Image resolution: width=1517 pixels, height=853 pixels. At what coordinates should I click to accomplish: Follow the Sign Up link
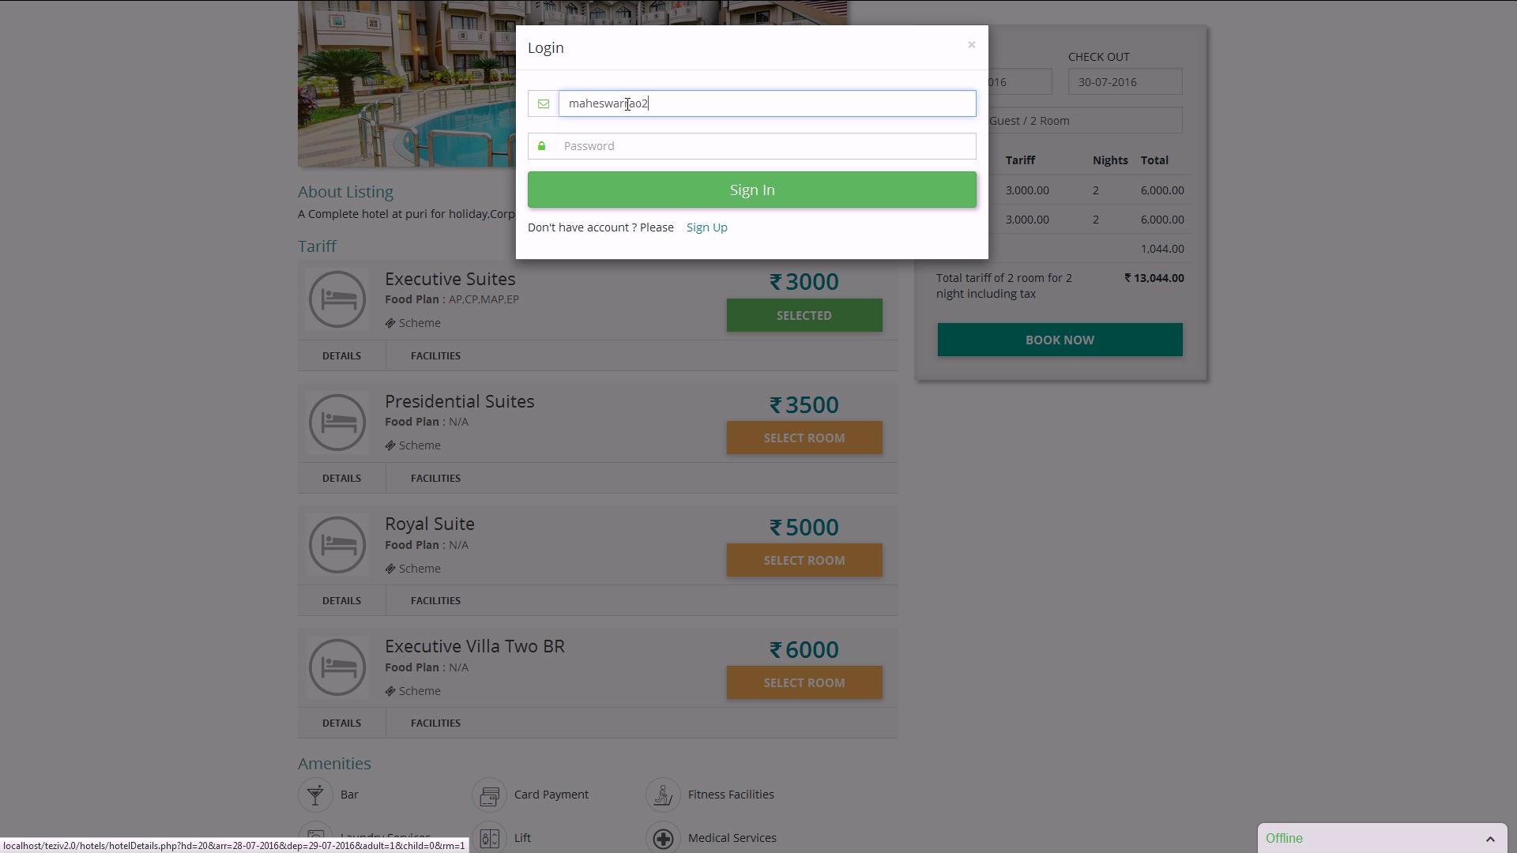(x=706, y=227)
